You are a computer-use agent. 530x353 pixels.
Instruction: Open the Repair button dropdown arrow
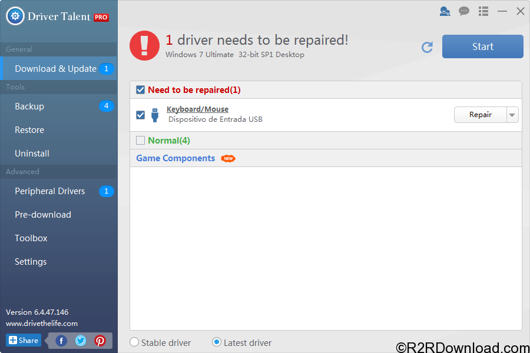(x=512, y=115)
